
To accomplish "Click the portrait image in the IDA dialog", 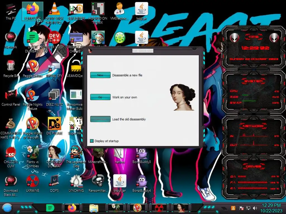I will (182, 97).
